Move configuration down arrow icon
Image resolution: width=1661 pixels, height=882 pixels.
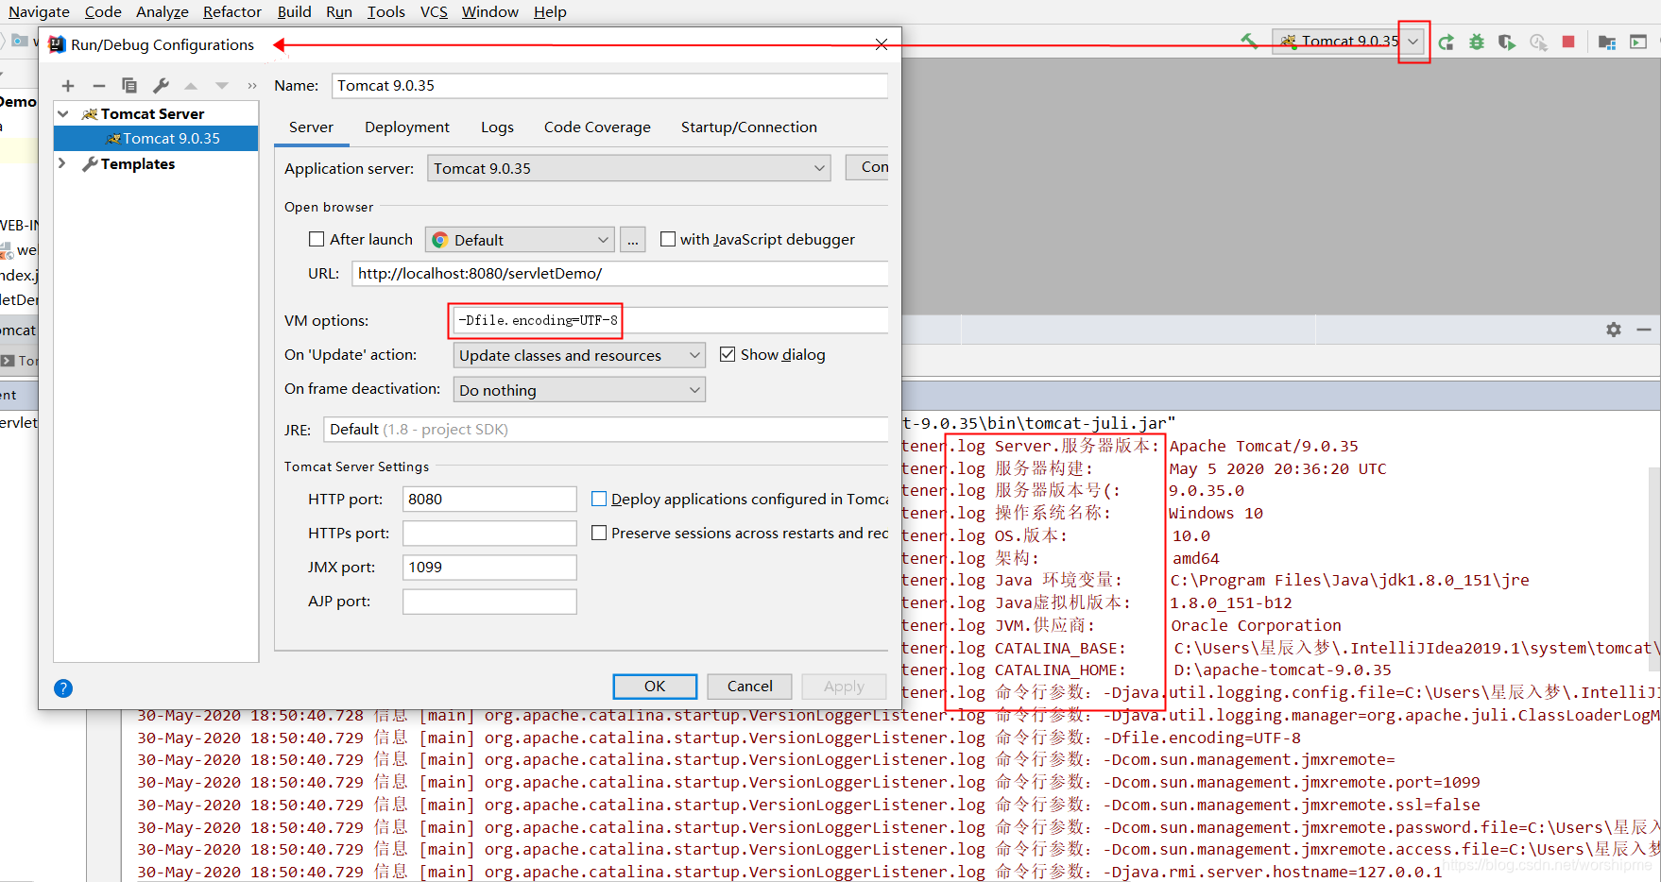pyautogui.click(x=222, y=86)
